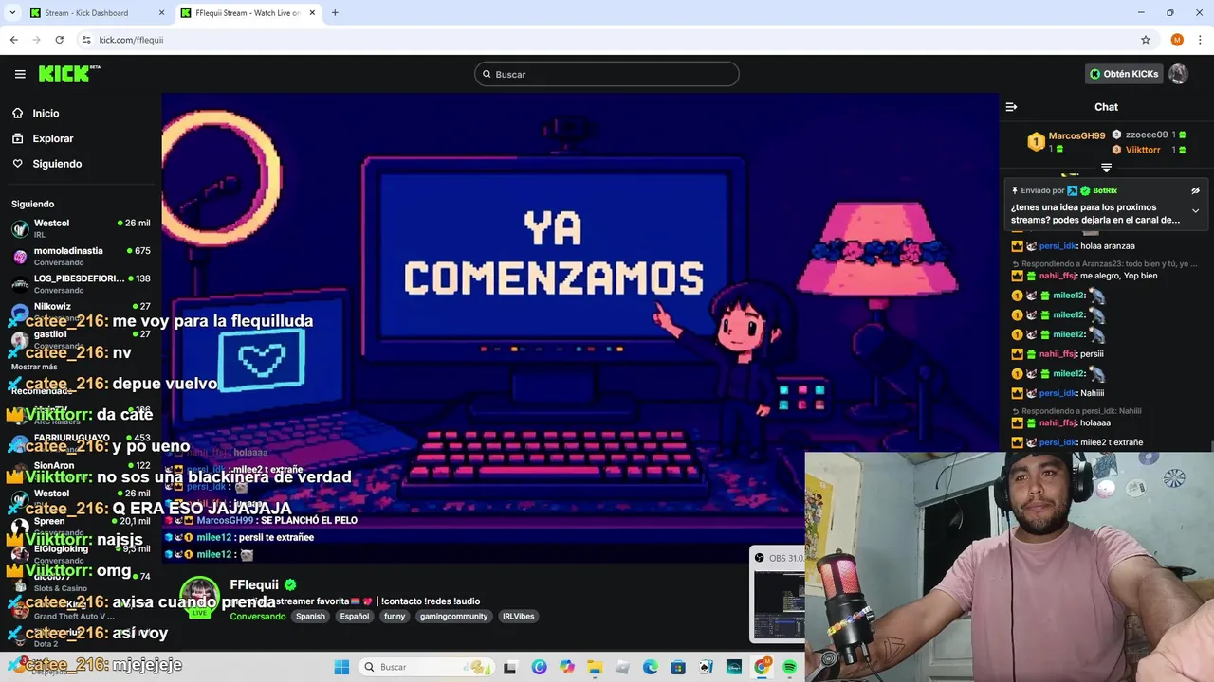1214x682 pixels.
Task: Open Solitaire from the taskbar
Action: 706,667
